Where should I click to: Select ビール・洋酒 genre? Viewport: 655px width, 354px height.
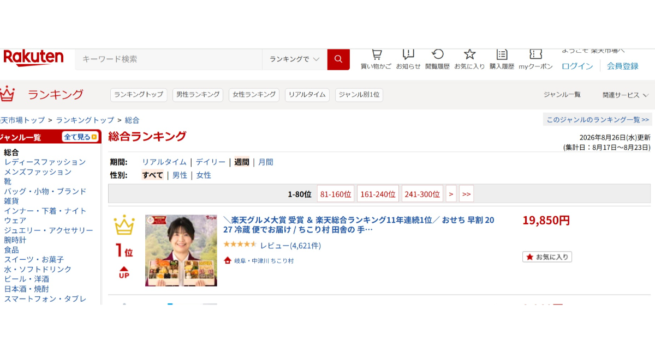tap(26, 279)
